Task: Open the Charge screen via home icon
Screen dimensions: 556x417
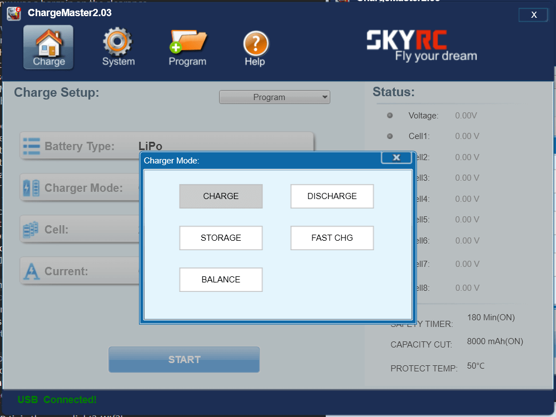Action: pyautogui.click(x=48, y=47)
